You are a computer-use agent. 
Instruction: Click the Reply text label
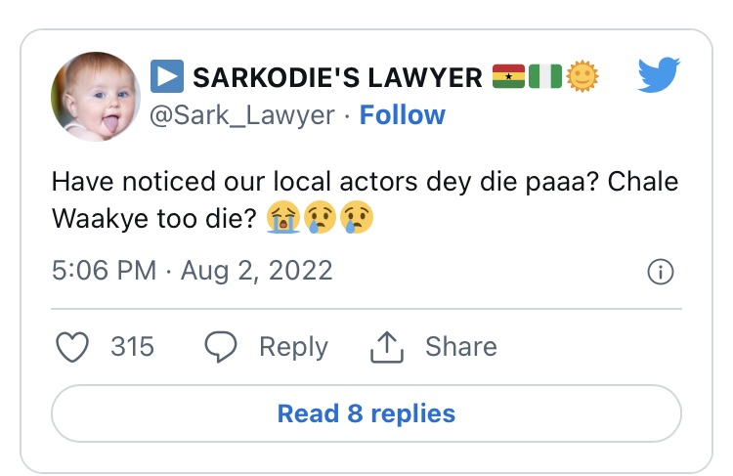[x=293, y=347]
